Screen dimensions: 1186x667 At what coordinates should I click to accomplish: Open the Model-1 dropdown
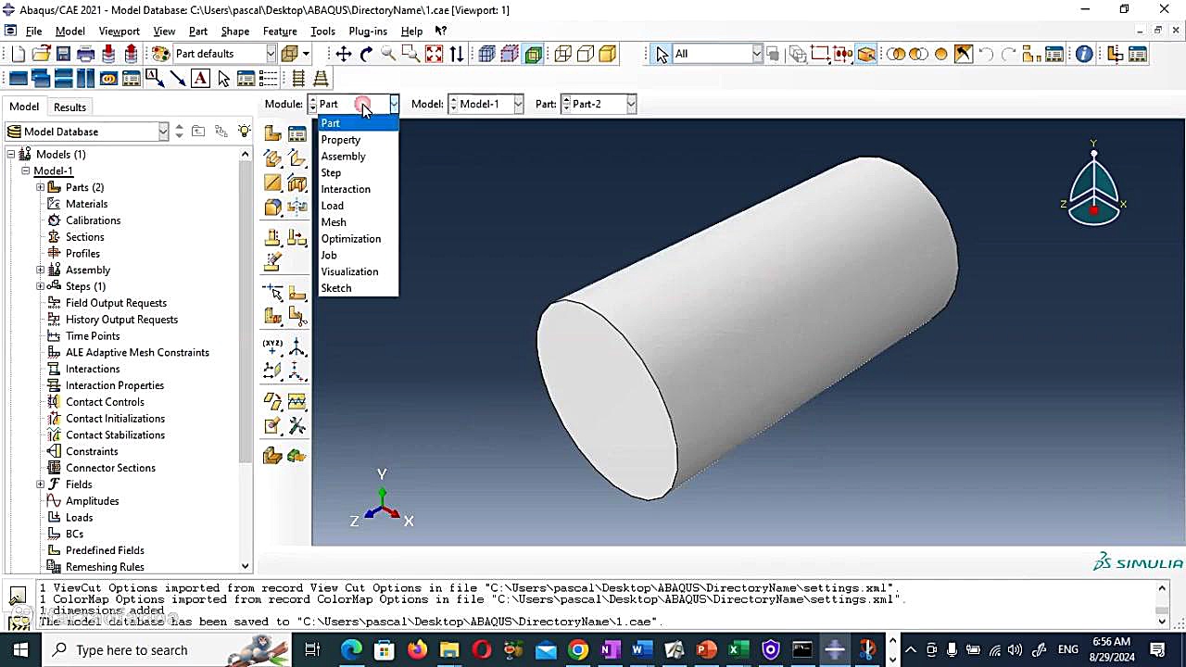click(518, 104)
